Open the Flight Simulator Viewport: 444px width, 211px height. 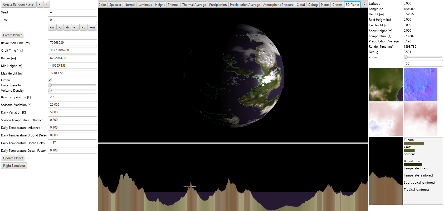click(14, 166)
